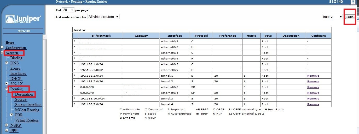Collapse the Network tree node
359x134 pixels.
point(2,53)
